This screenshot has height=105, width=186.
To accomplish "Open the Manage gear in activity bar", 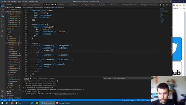I will [x=2, y=96].
